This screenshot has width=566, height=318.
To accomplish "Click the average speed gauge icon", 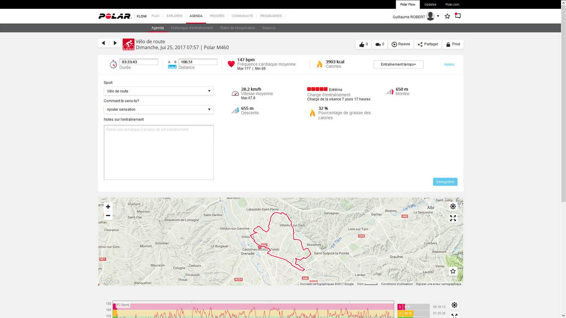I will 235,93.
